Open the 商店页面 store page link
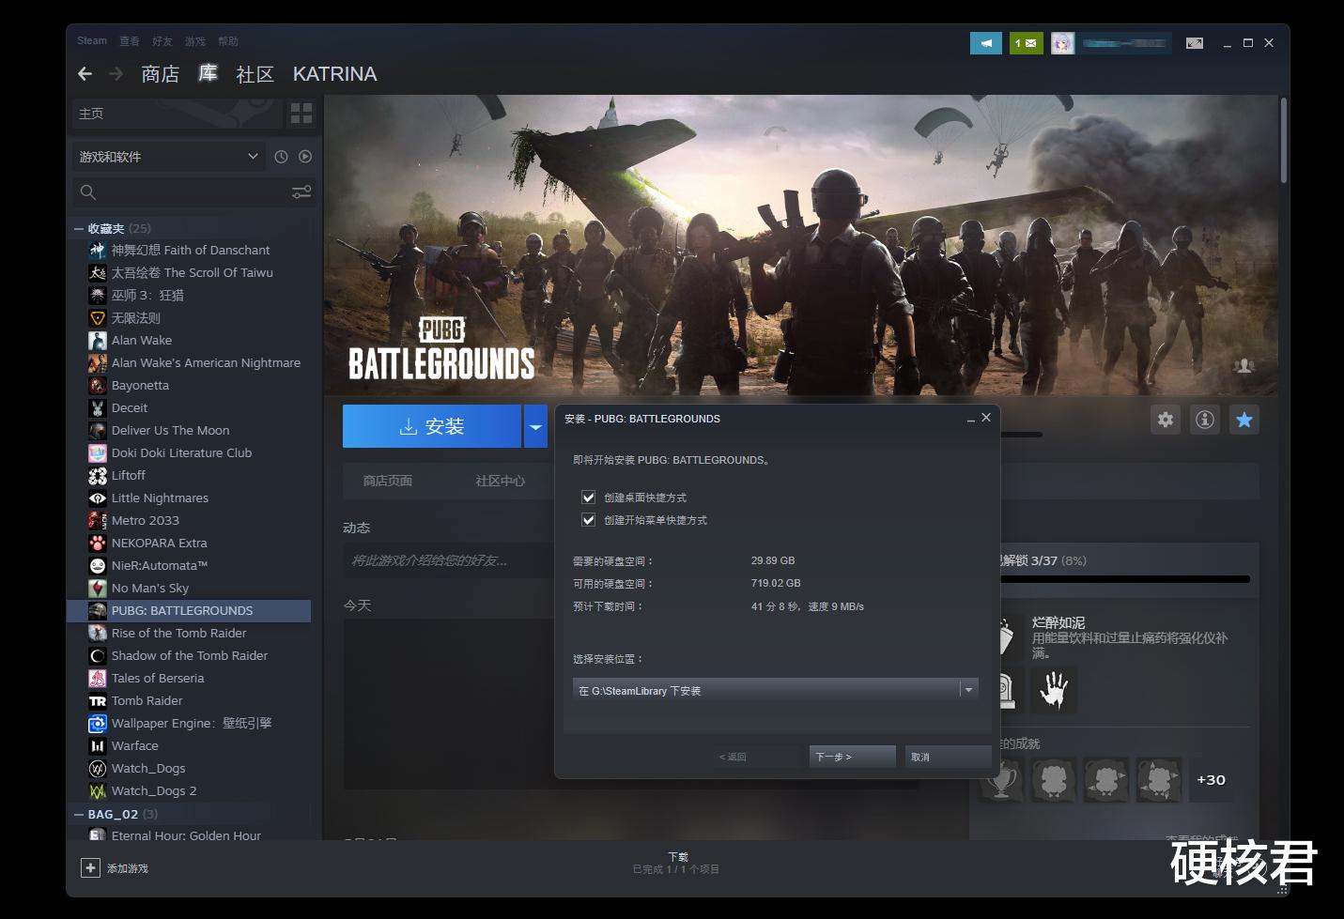Screen dimensions: 1344x919 tap(388, 481)
